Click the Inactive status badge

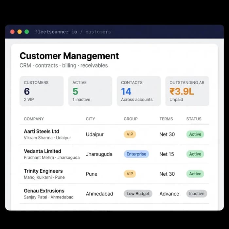197,194
